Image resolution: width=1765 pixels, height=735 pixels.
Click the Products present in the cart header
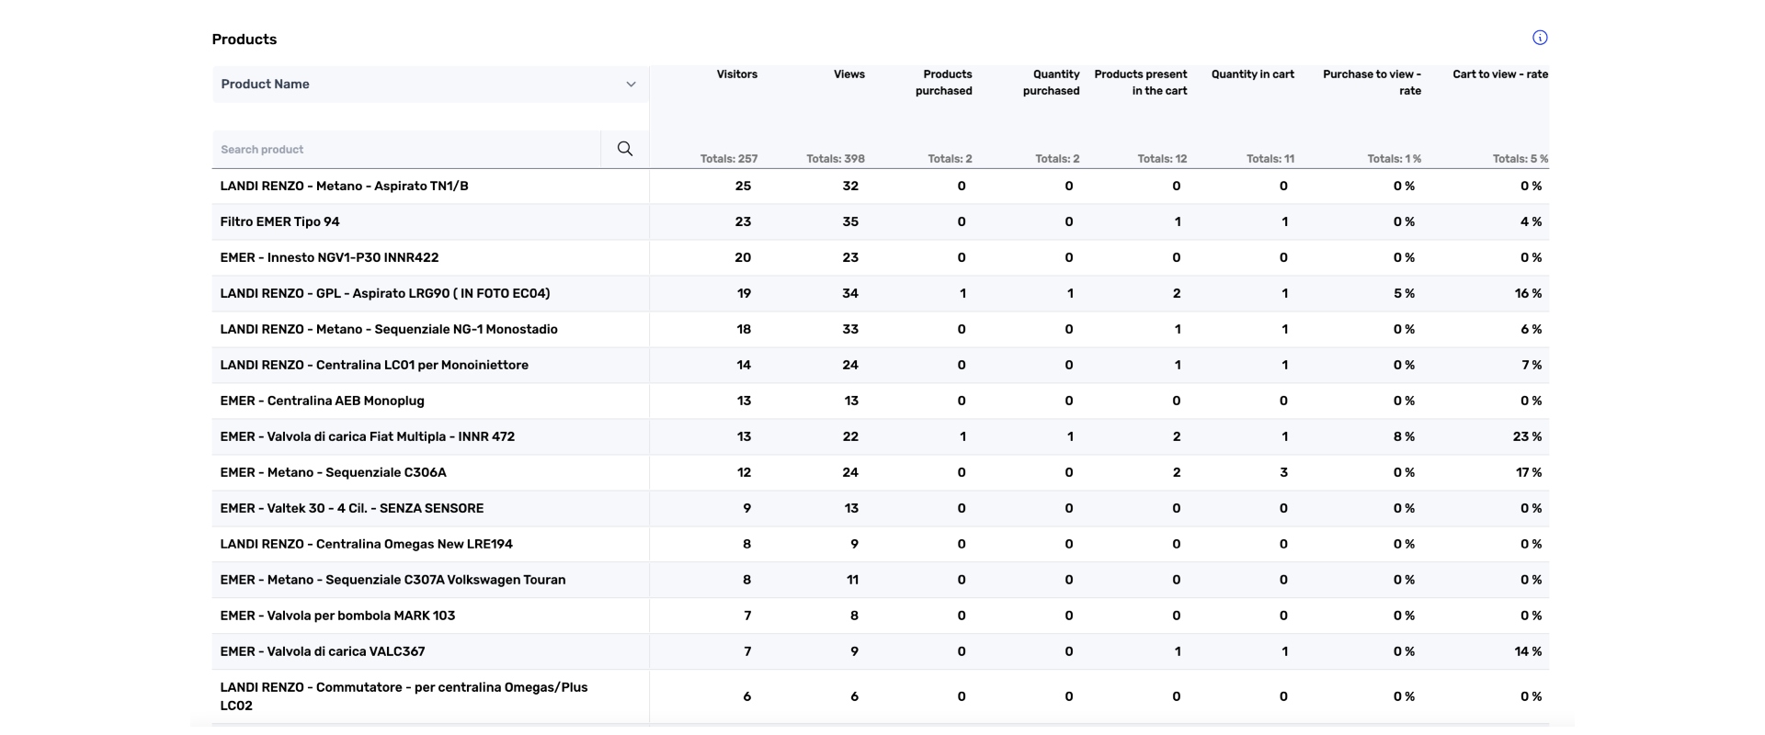[x=1141, y=83]
